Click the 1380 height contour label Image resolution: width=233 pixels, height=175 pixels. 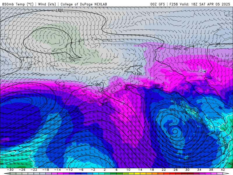pyautogui.click(x=91, y=101)
